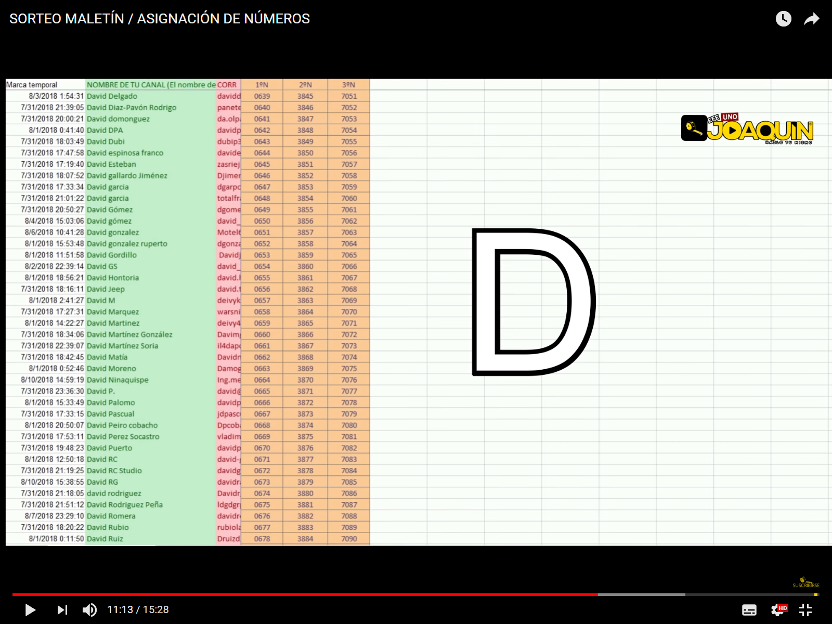Viewport: 832px width, 624px height.
Task: Mute the video volume
Action: 89,609
